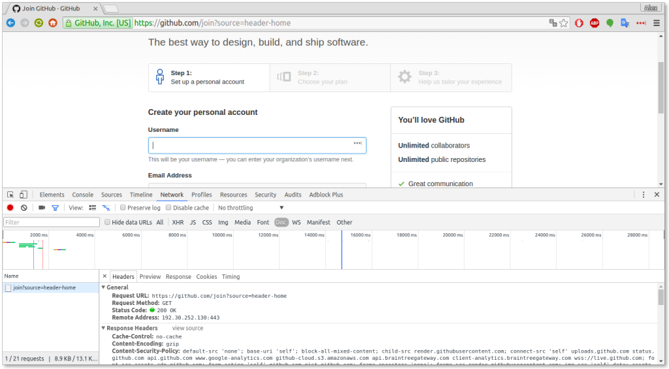The width and height of the screenshot is (669, 369).
Task: Select the Doc request type filter
Action: click(x=281, y=222)
